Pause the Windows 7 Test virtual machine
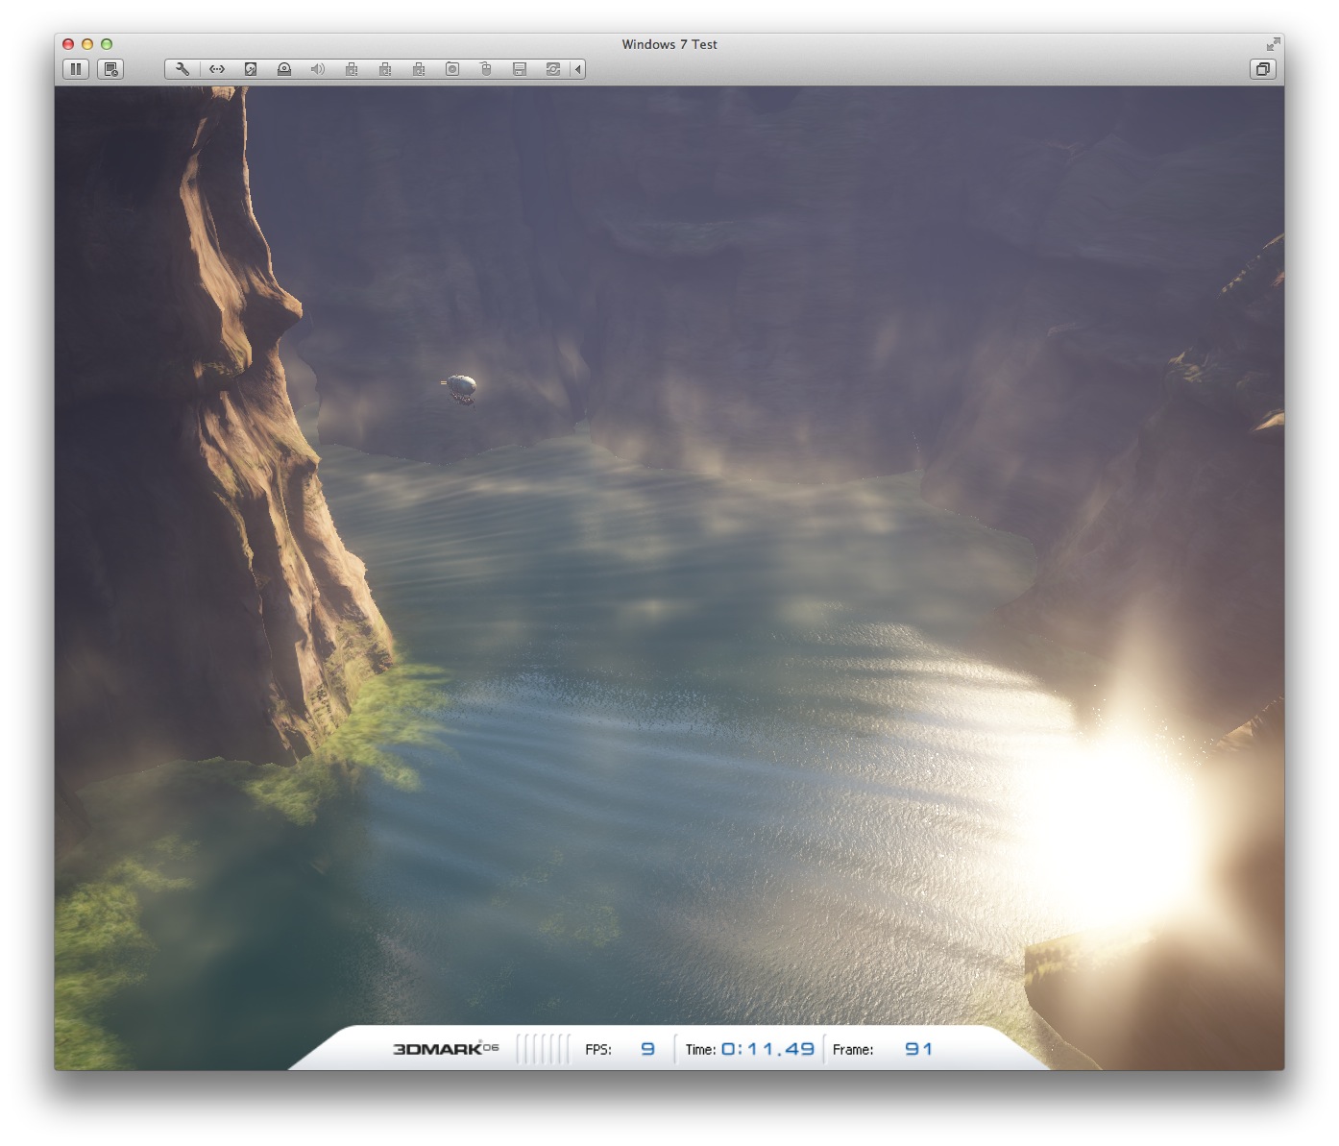The image size is (1339, 1146). coord(76,69)
